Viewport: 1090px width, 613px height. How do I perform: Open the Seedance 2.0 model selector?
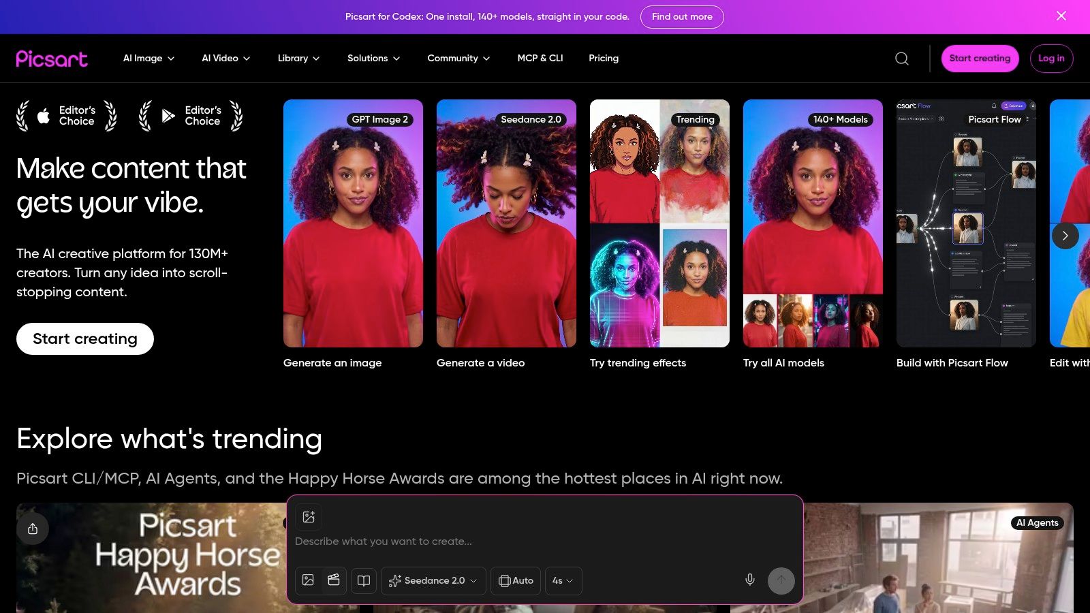point(433,581)
